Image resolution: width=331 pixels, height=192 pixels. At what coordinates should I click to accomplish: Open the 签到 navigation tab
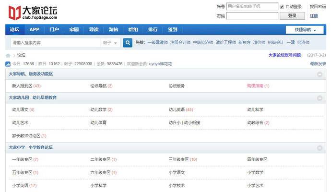tap(173, 29)
